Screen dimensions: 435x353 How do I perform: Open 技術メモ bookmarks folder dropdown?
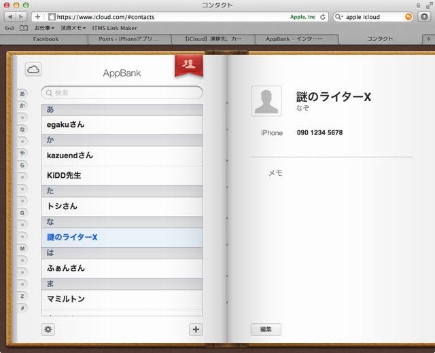(73, 28)
